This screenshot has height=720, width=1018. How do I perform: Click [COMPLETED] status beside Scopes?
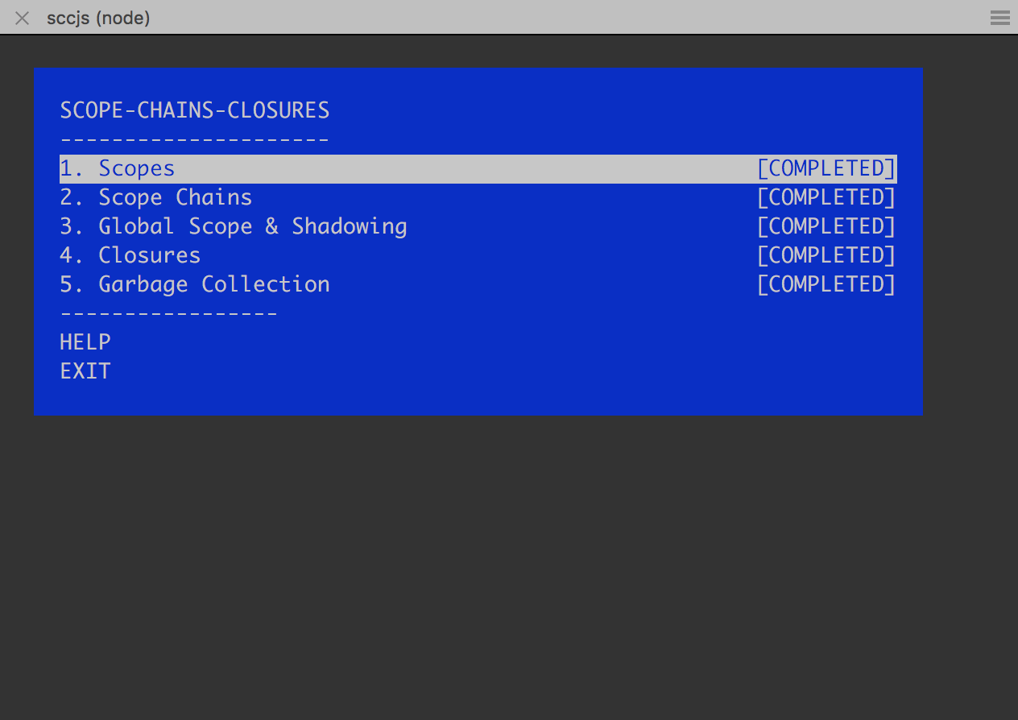tap(826, 169)
